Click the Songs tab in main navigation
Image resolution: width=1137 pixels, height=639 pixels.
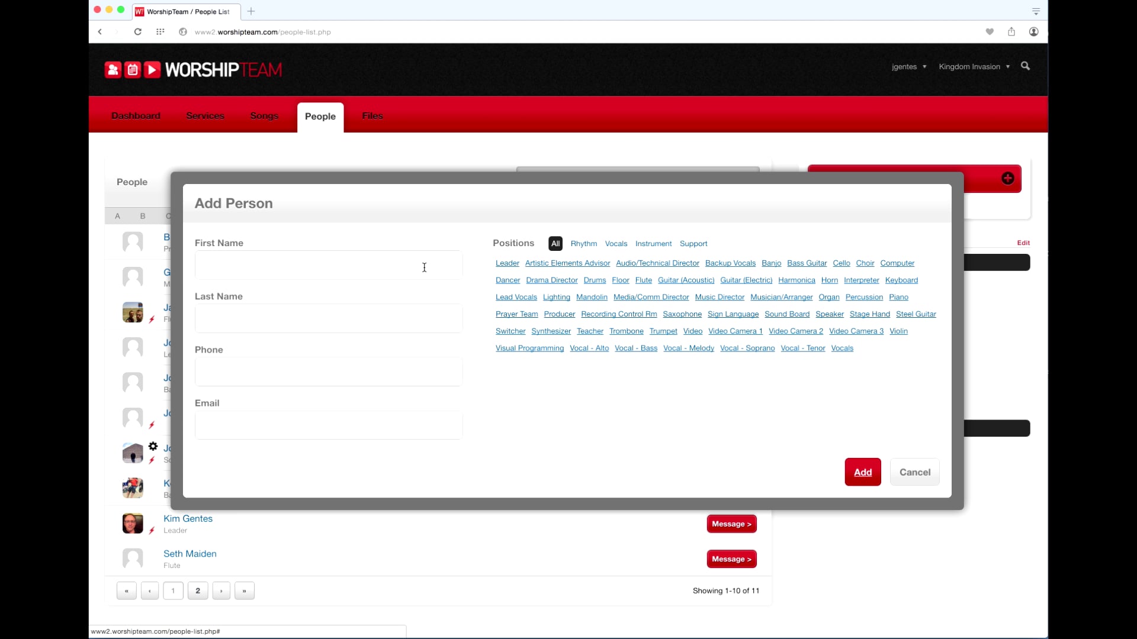coord(264,115)
